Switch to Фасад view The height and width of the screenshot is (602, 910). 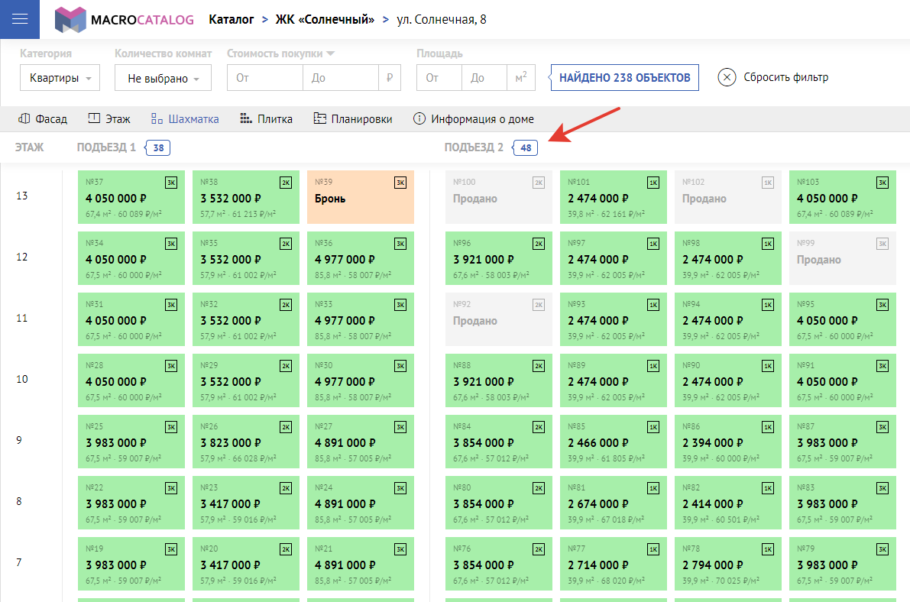43,119
